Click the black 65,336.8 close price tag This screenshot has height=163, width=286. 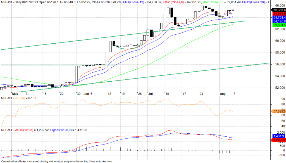(x=279, y=10)
